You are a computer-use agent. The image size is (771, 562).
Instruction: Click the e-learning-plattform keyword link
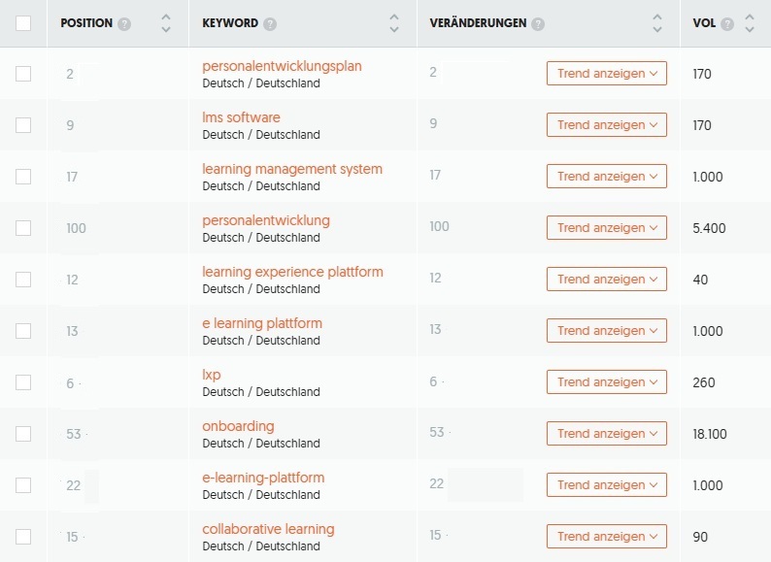click(x=263, y=478)
